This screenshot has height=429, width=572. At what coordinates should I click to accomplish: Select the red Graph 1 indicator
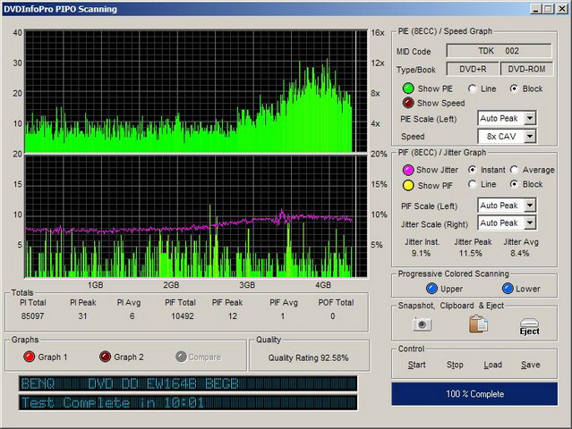29,357
